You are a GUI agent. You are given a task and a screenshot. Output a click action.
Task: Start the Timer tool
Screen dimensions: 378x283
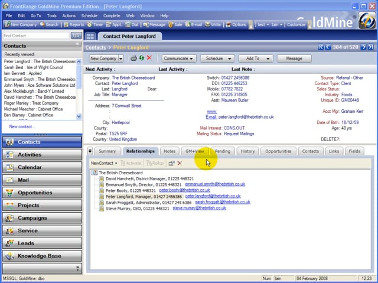click(95, 25)
